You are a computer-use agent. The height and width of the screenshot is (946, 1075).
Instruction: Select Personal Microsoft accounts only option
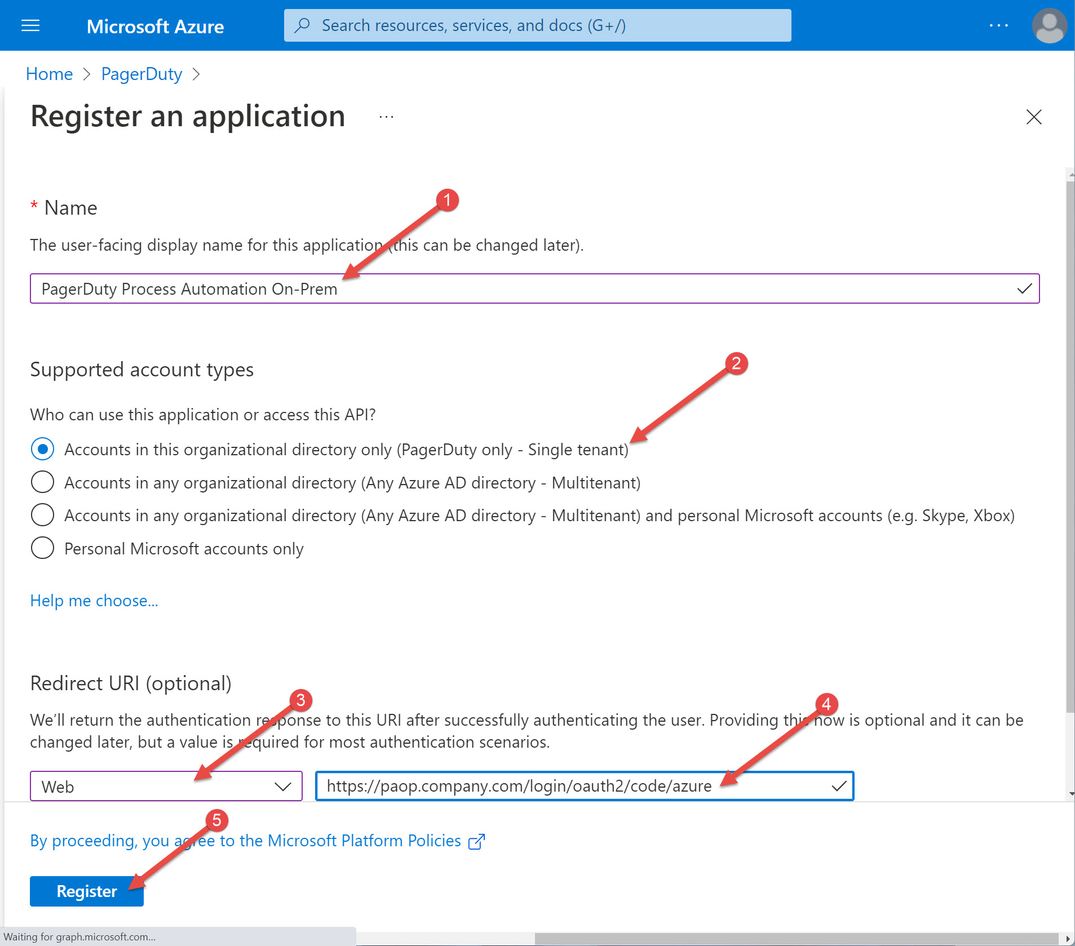42,548
